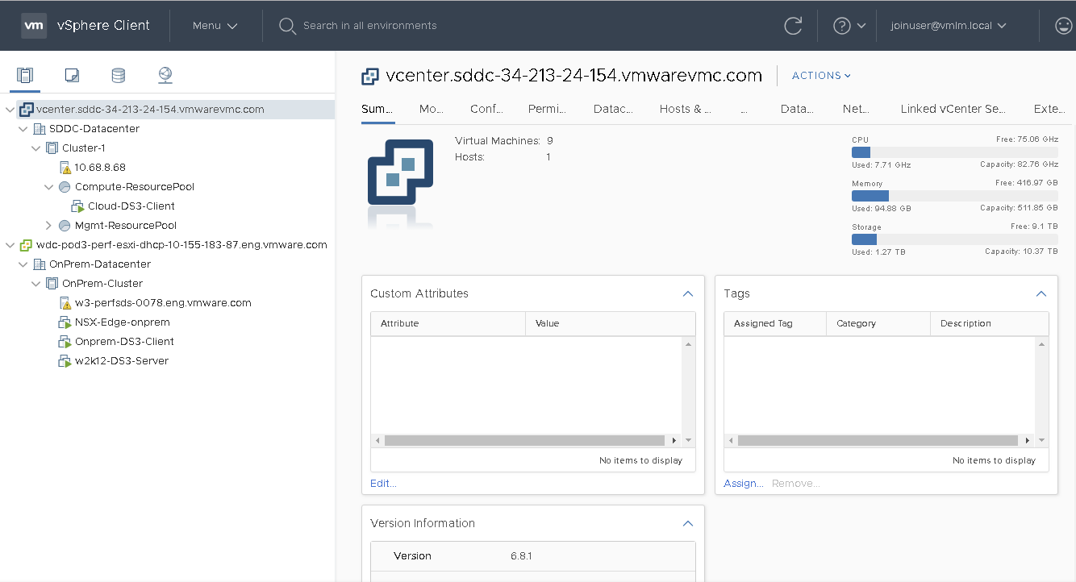
Task: Open the Hosts and Clusters inventory view
Action: tap(25, 76)
